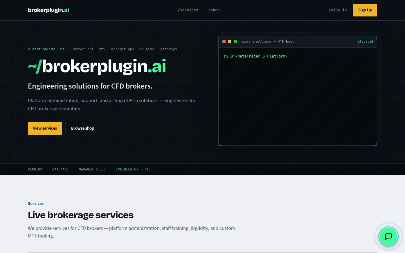Image resolution: width=405 pixels, height=253 pixels.
Task: Click the 'Live brokerage services' heading
Action: click(x=81, y=215)
